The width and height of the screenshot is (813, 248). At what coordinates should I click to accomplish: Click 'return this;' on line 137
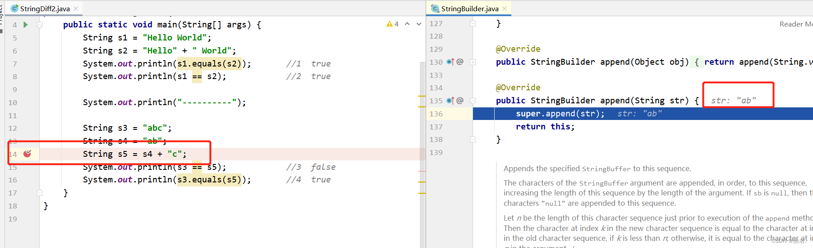tap(545, 127)
